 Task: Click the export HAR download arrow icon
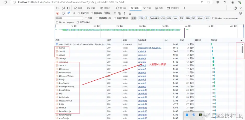(x=130, y=13)
